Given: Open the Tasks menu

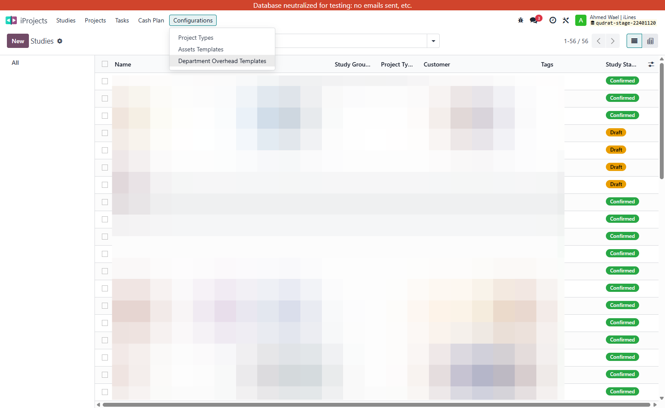Looking at the screenshot, I should pos(122,20).
